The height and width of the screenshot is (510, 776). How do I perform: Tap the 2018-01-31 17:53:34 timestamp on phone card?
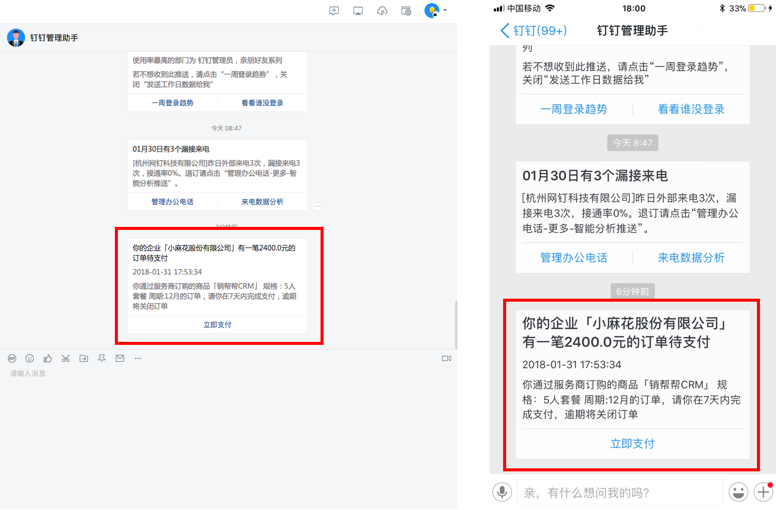572,364
